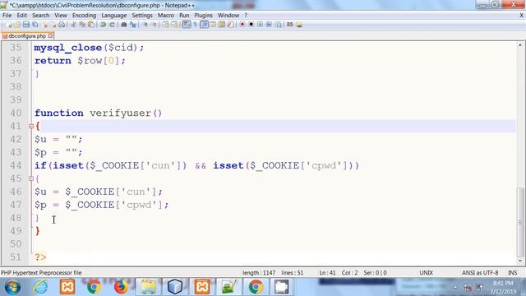
Task: Open the Edit menu
Action: (22, 16)
